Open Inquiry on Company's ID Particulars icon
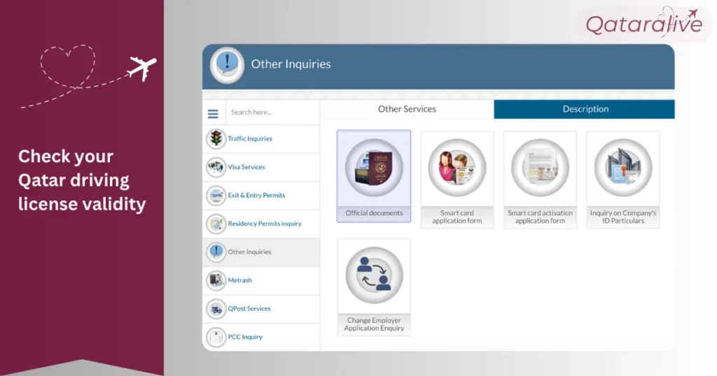 click(x=623, y=168)
